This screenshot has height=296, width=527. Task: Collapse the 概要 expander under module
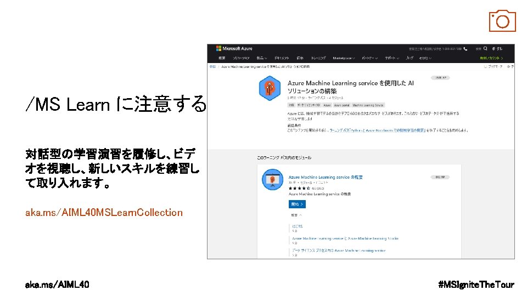[296, 215]
